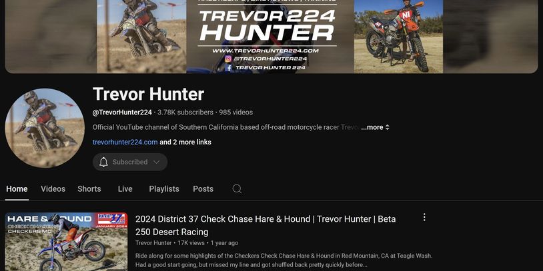Click the Facebook icon in the banner
Screen dimensions: 543x271
pos(228,68)
